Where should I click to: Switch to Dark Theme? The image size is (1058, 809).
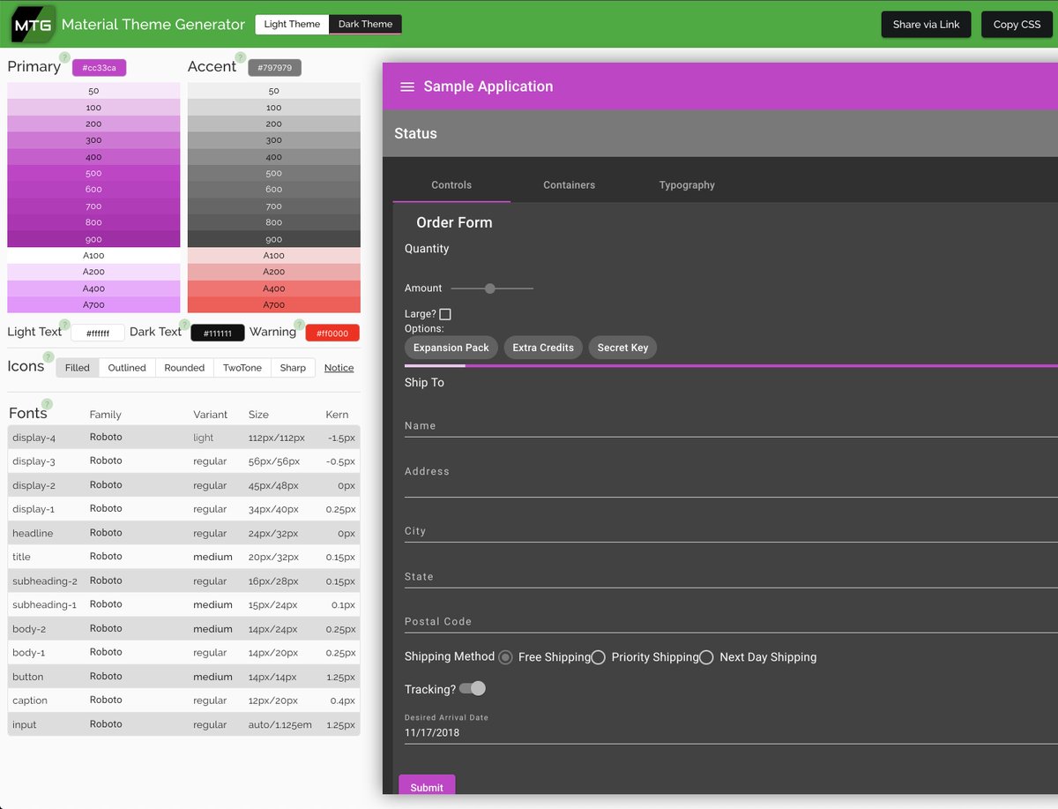365,24
